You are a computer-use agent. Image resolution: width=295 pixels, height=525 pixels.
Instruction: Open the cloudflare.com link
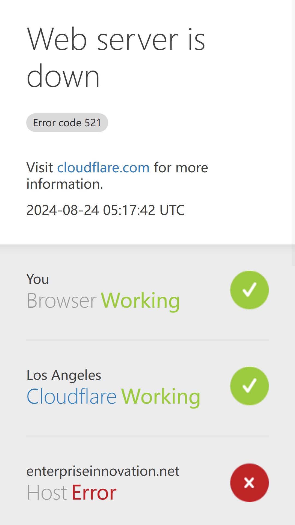(x=103, y=167)
